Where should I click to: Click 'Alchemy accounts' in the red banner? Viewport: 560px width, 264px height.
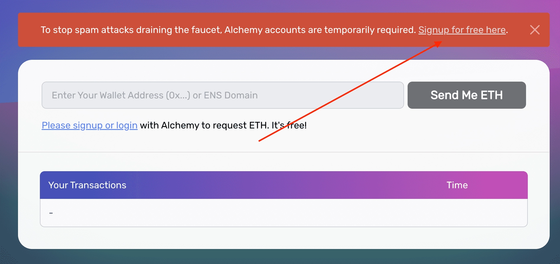(x=265, y=30)
